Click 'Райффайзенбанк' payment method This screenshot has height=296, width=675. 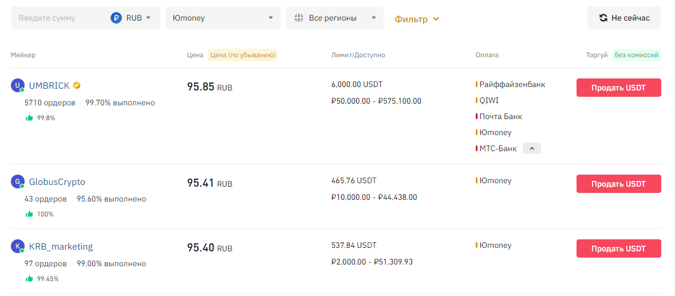point(512,84)
